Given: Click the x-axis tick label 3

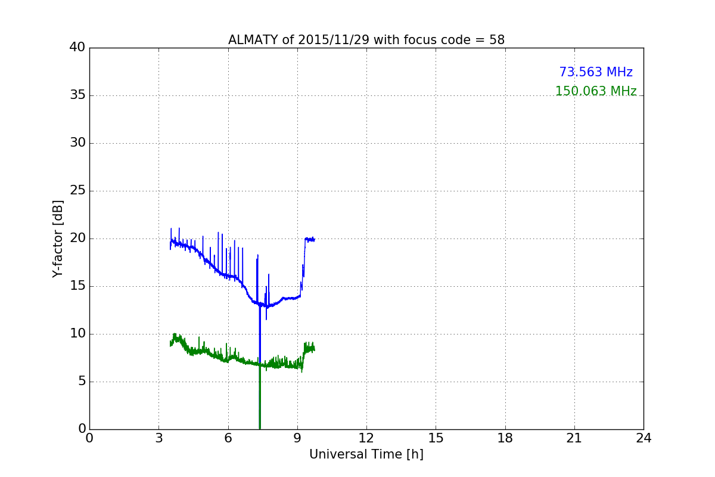Looking at the screenshot, I should pos(158,438).
